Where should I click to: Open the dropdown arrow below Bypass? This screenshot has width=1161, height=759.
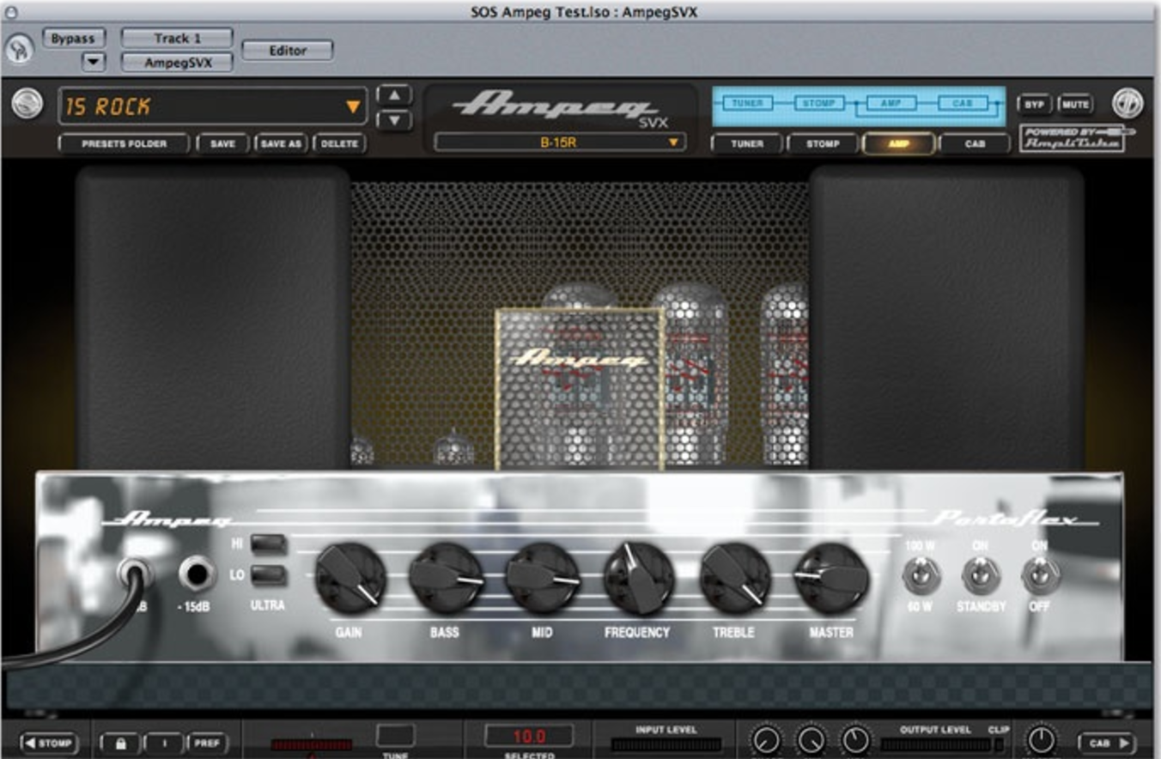(93, 62)
